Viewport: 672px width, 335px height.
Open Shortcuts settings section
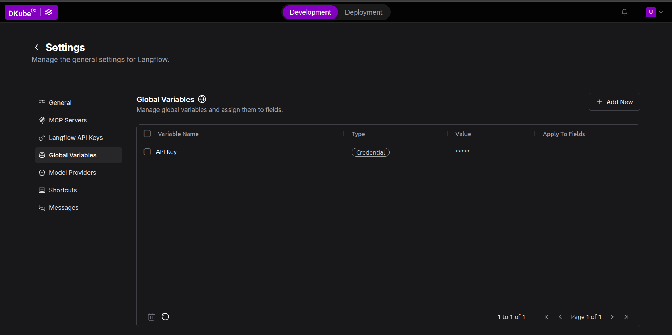[79, 190]
